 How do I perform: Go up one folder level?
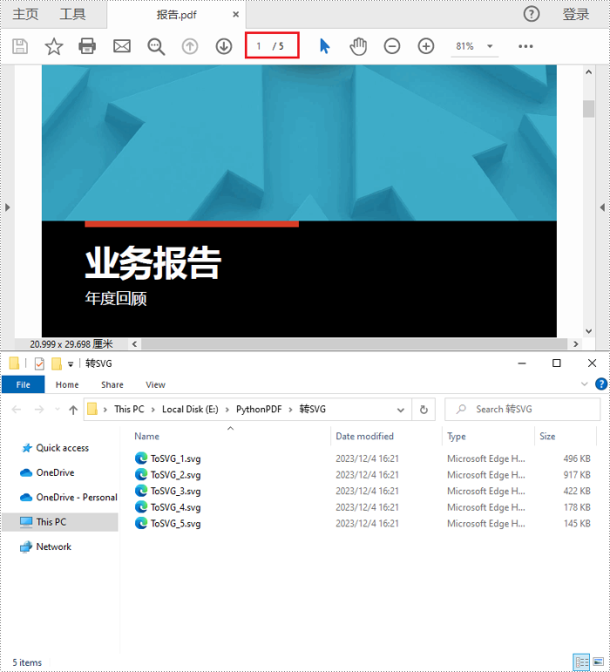tap(73, 410)
